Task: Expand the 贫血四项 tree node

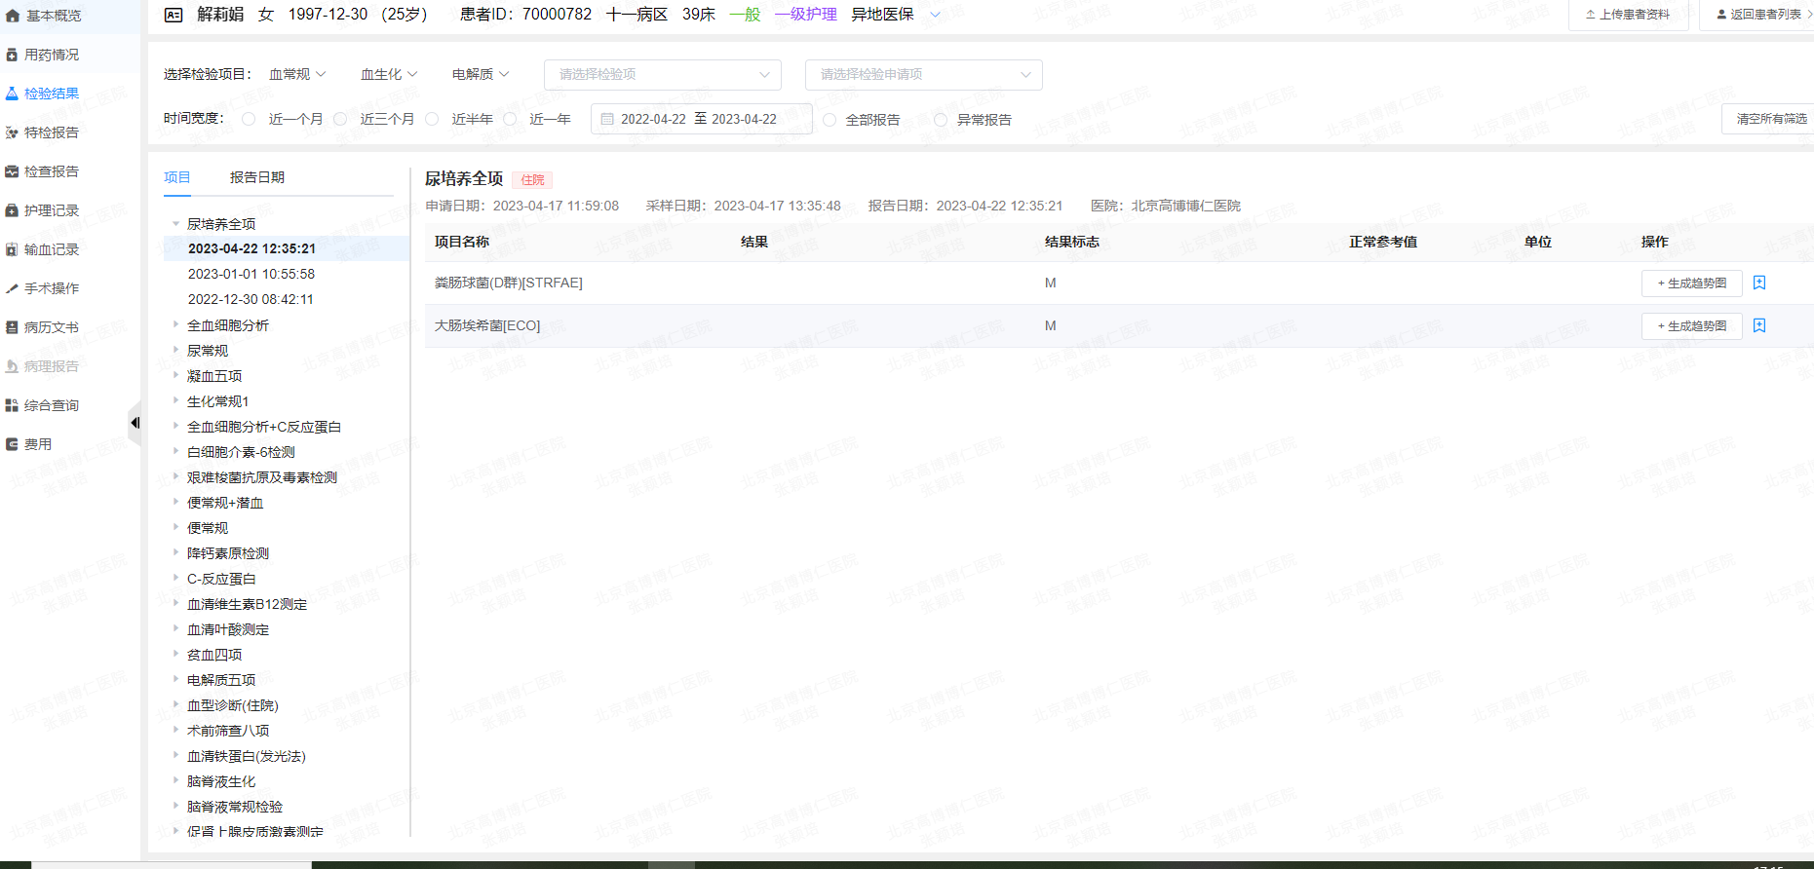Action: pyautogui.click(x=175, y=654)
